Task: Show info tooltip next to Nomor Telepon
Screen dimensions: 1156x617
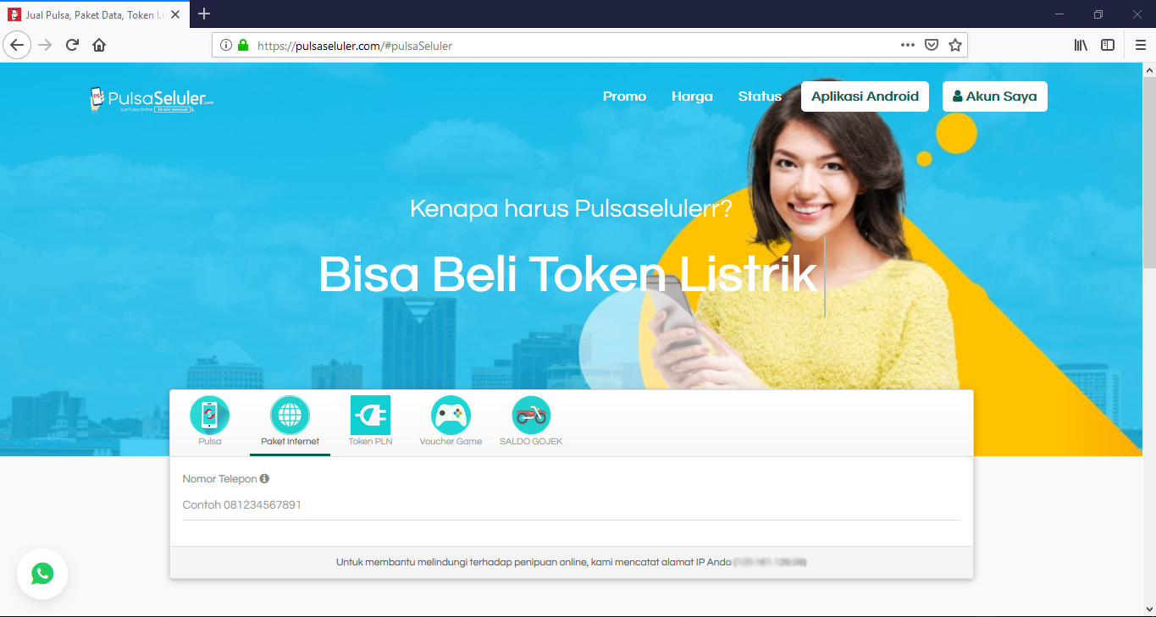Action: [x=264, y=478]
